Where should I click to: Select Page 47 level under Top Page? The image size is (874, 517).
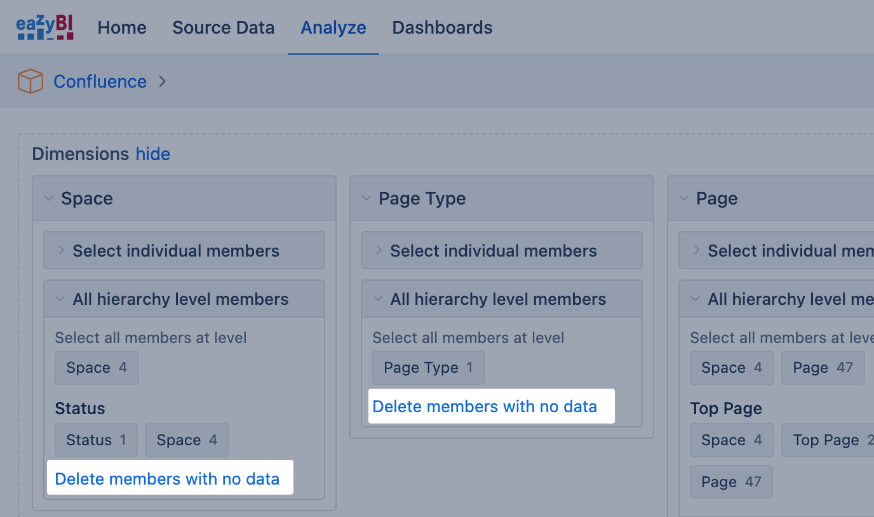point(730,482)
